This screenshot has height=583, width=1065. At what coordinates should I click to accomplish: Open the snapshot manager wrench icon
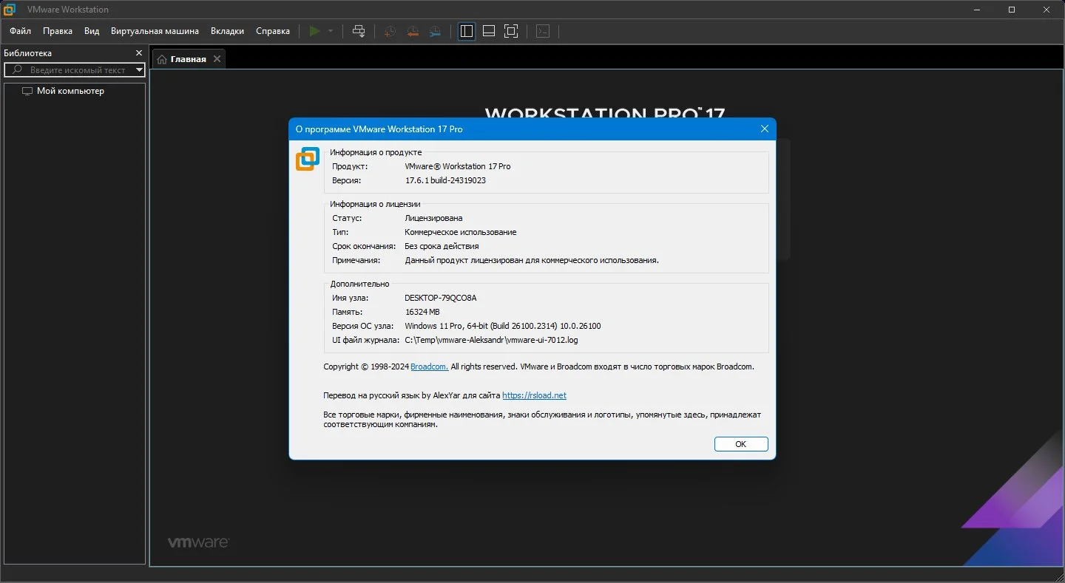point(435,31)
